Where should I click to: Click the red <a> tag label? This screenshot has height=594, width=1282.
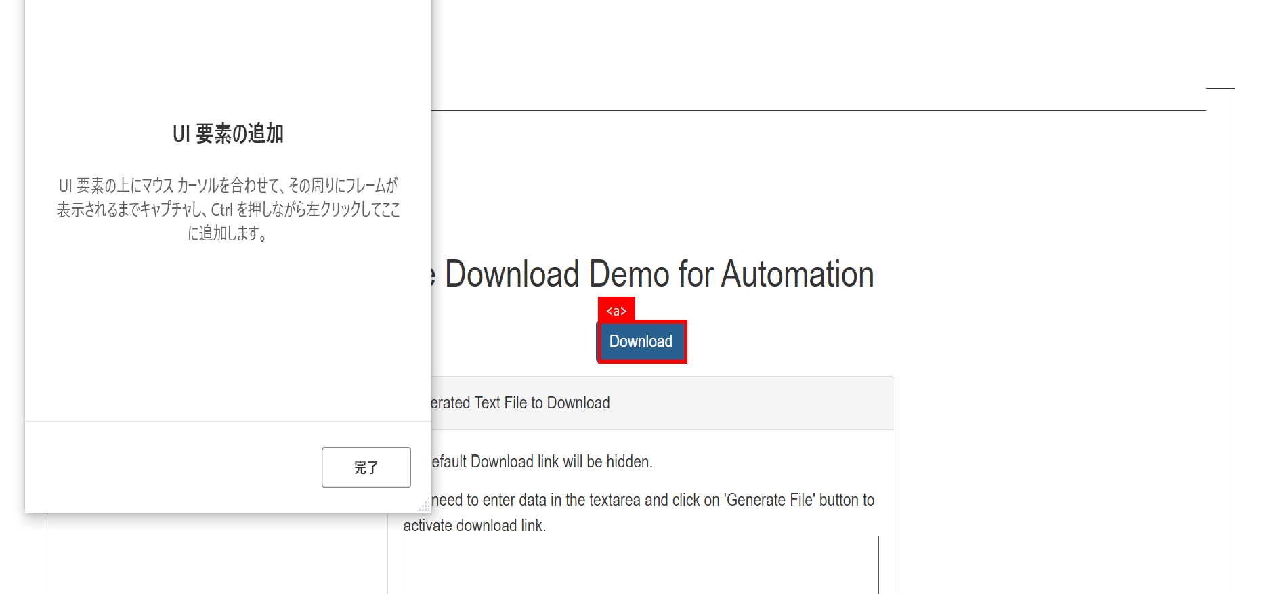click(616, 311)
